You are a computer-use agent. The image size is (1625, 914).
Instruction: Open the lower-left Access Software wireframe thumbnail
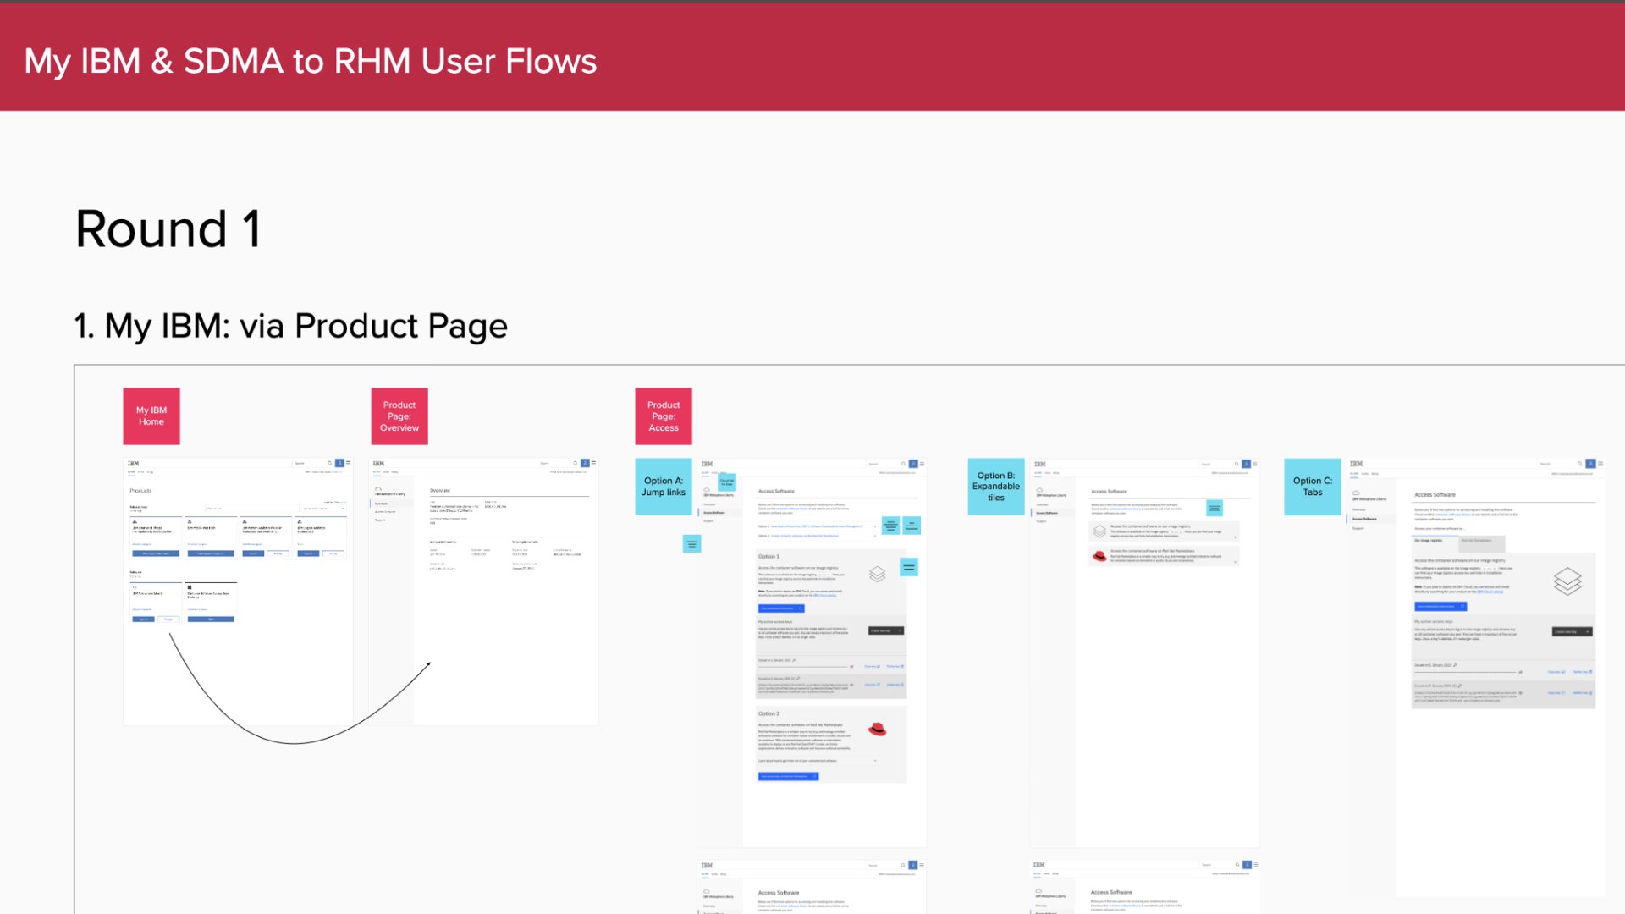coord(812,887)
